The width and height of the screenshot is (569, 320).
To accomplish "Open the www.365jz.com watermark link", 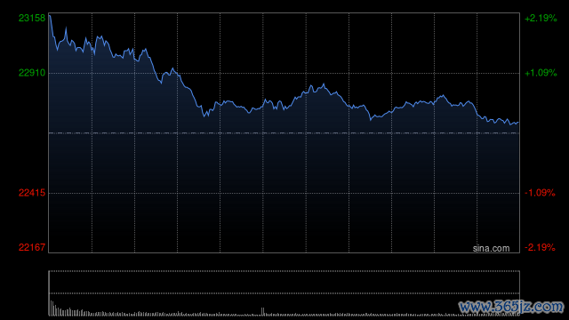I will 511,307.
